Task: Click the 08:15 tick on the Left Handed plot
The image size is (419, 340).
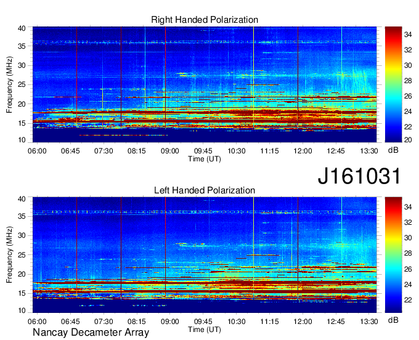Action: (137, 322)
